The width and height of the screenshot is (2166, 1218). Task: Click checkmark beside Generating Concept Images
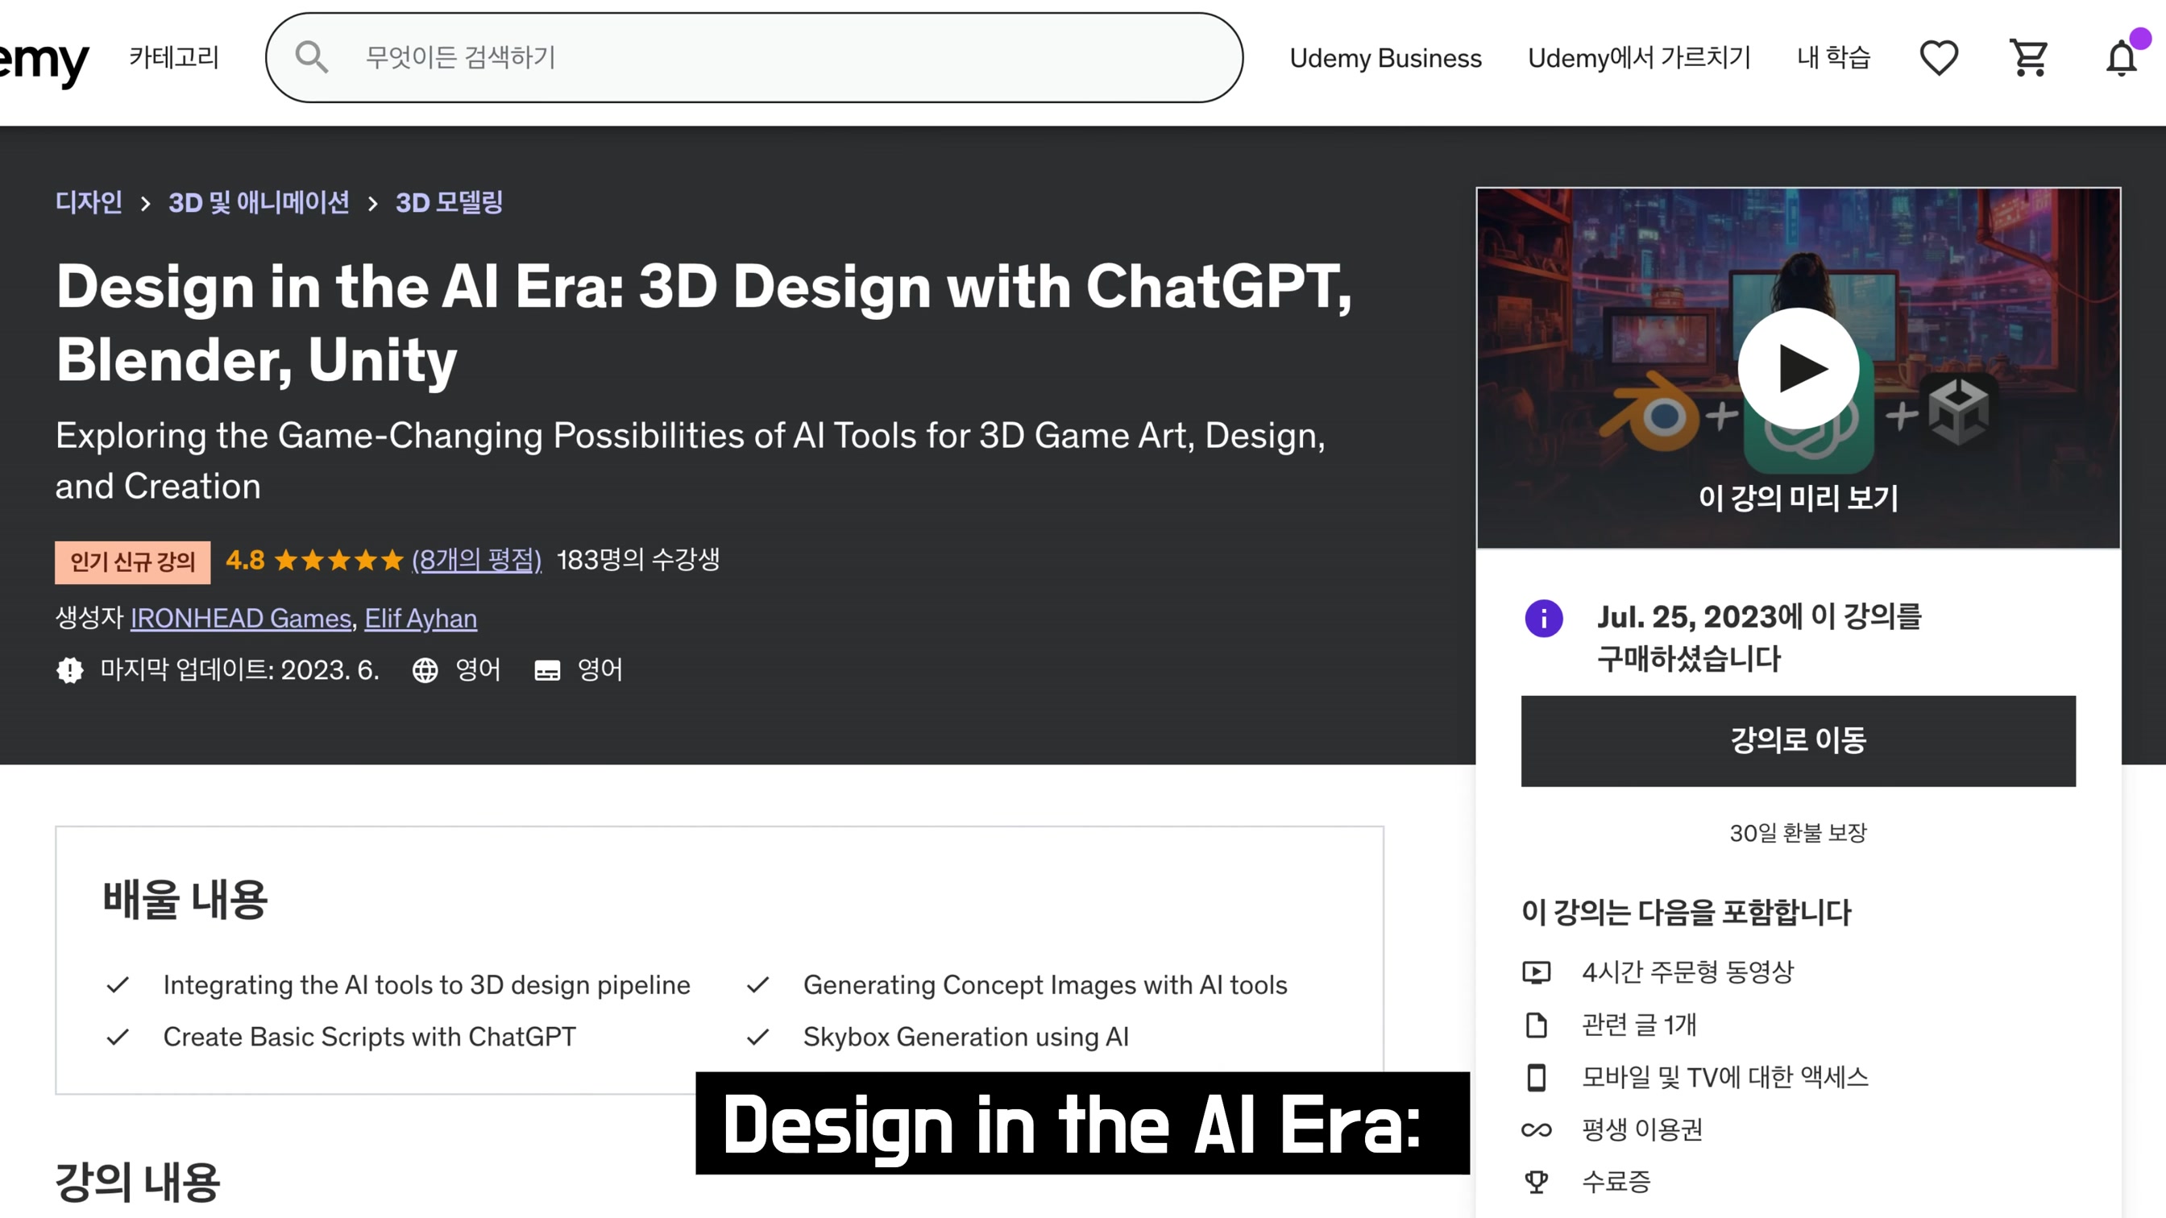757,984
